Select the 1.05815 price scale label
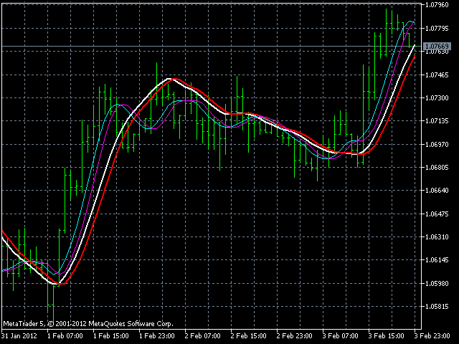The image size is (459, 344). click(436, 306)
